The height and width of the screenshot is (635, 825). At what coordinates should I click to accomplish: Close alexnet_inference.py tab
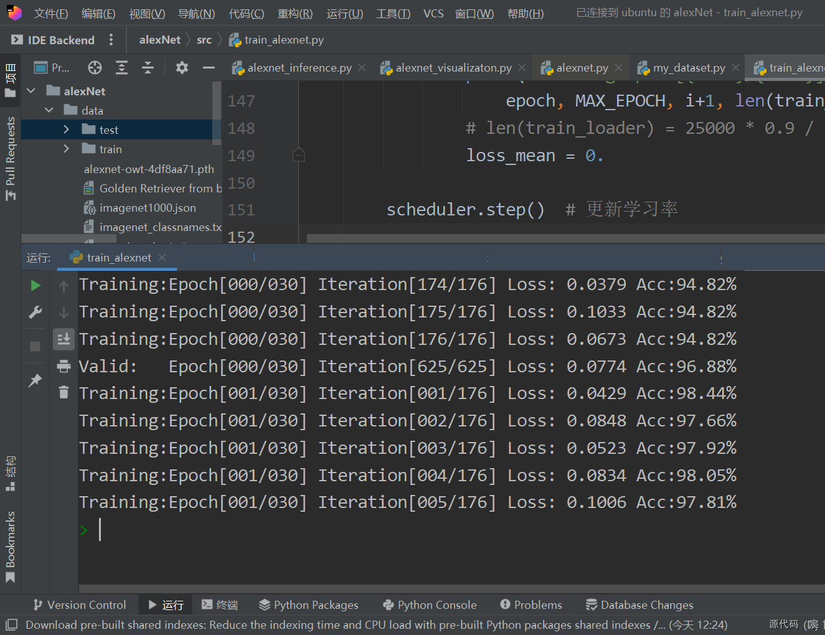click(x=362, y=67)
